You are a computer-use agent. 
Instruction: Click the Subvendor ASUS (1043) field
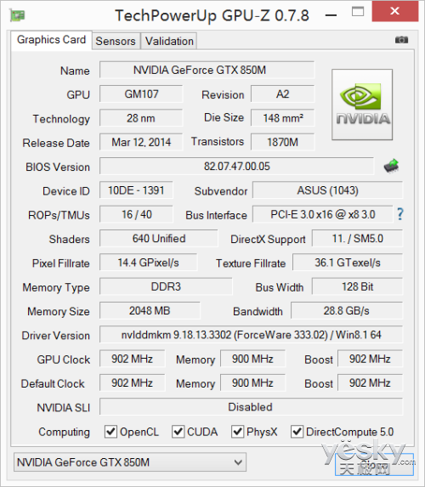point(328,190)
